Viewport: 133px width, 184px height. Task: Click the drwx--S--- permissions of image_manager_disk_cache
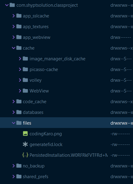121,59
